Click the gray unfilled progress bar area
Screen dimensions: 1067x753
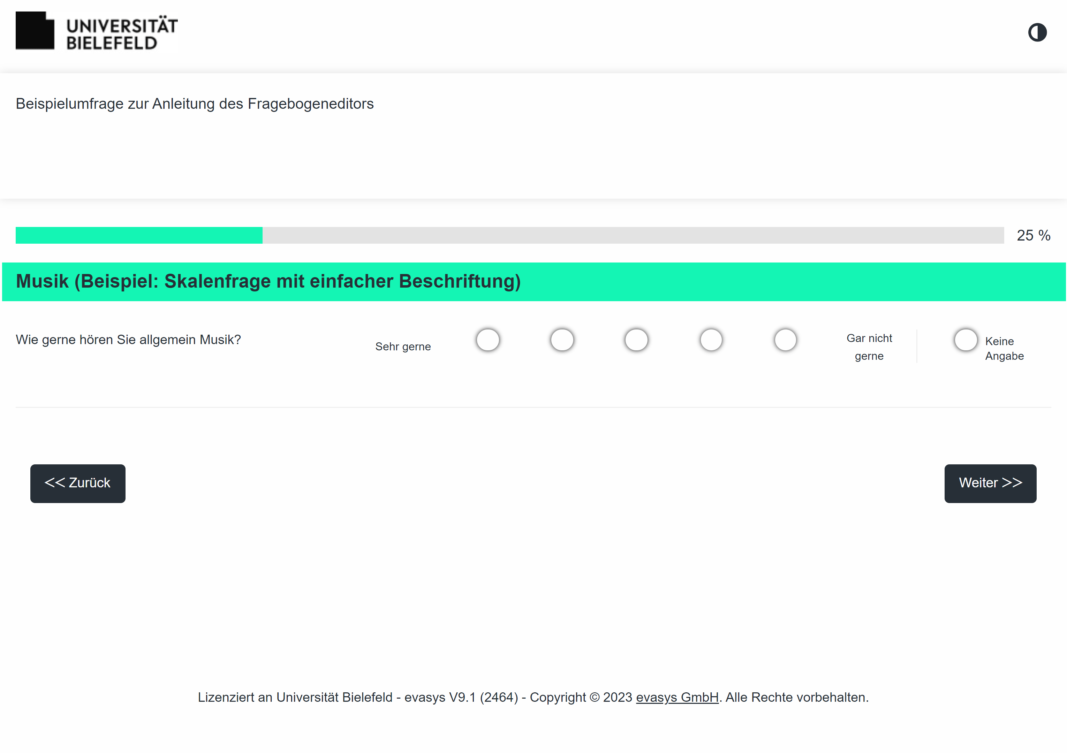pos(633,235)
